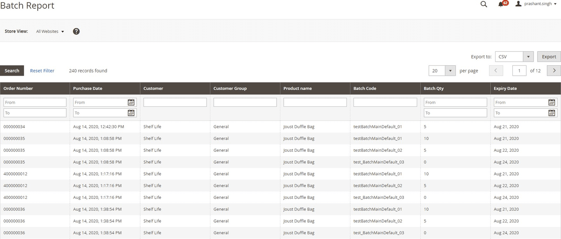This screenshot has height=239, width=561.
Task: Open Expiry Date From calendar icon
Action: [x=552, y=102]
